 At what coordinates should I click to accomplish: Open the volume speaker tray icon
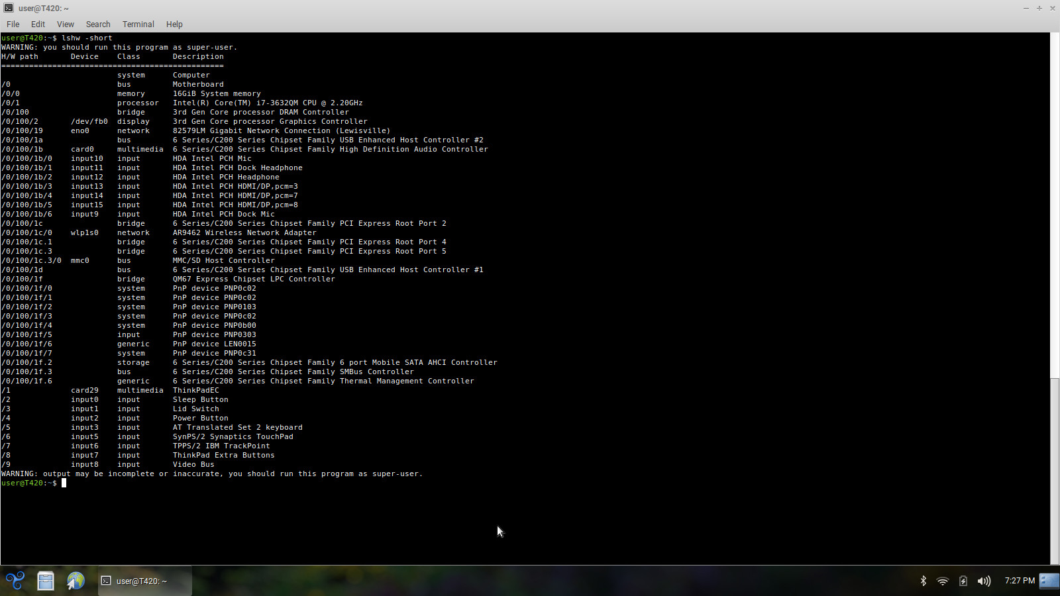984,581
